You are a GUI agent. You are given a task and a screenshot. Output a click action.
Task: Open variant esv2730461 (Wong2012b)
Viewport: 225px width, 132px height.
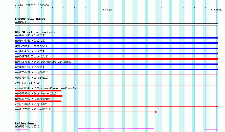[x=32, y=104]
